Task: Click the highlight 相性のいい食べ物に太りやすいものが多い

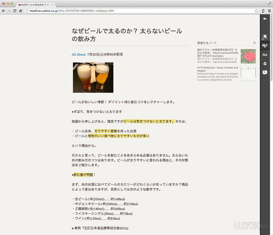Action: (x=119, y=136)
